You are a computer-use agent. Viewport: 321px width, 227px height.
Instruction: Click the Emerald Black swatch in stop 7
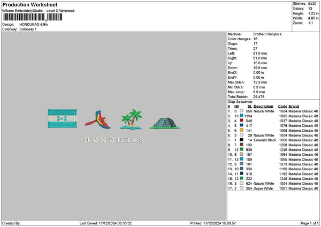coord(242,140)
